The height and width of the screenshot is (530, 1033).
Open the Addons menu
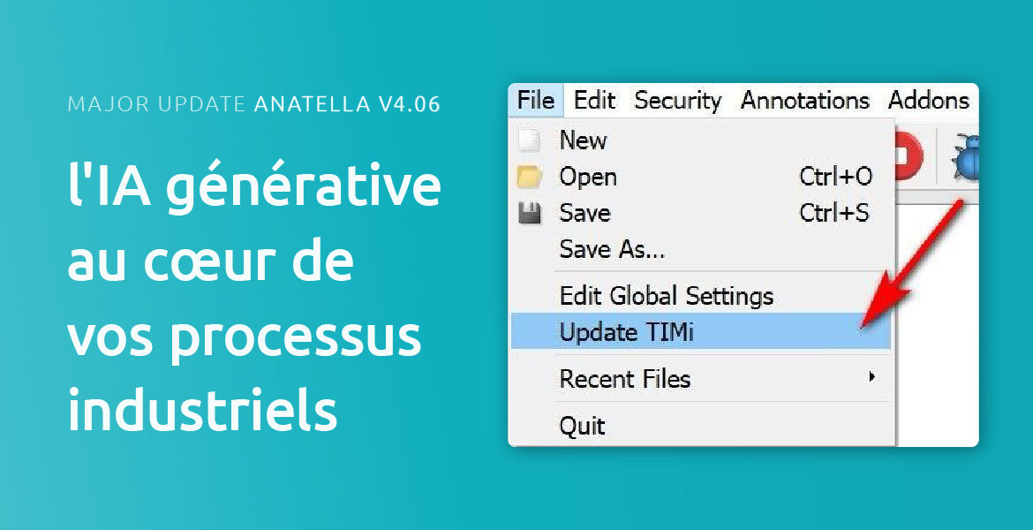[x=928, y=101]
